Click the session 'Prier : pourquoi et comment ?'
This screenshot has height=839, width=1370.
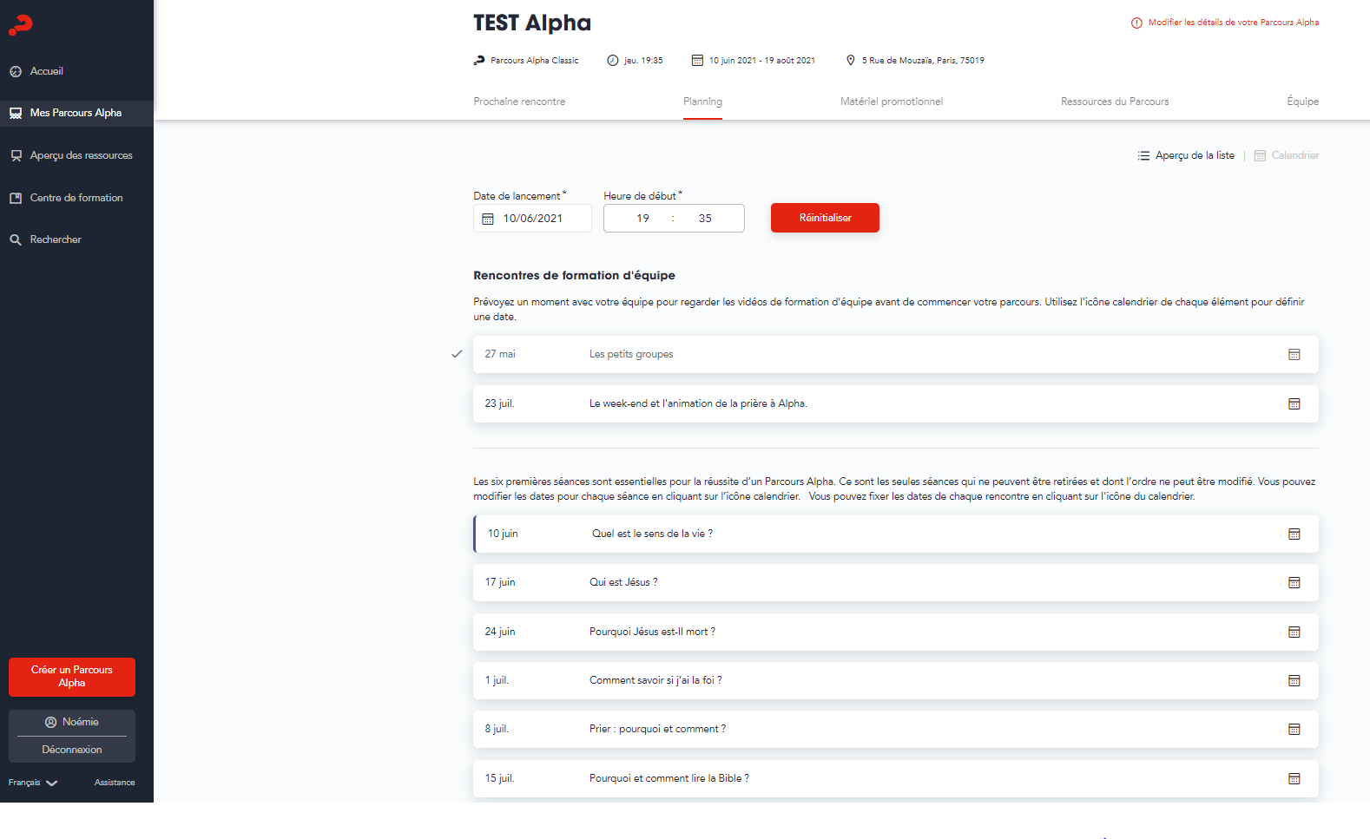(657, 729)
